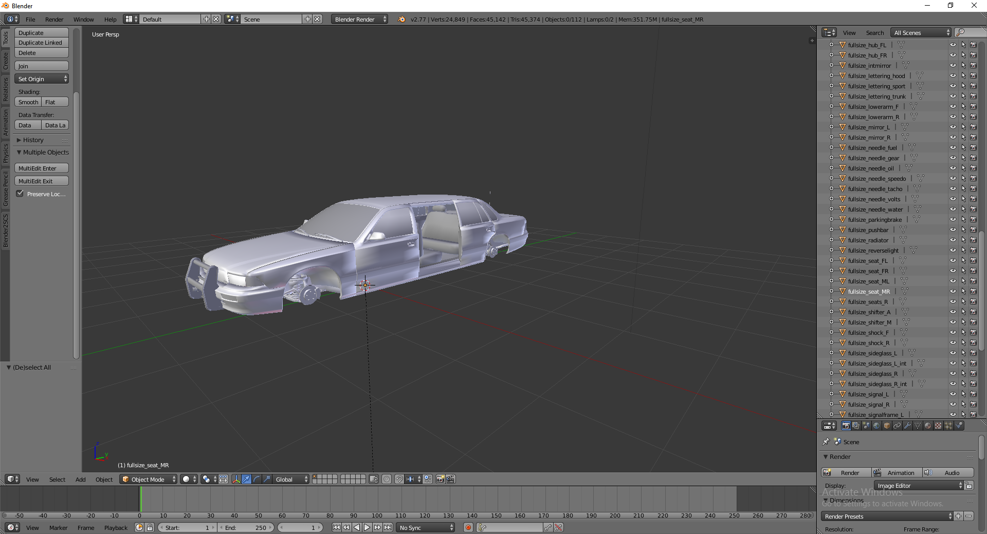Open the Object Mode dropdown
Screen dimensions: 987x534
pos(148,479)
